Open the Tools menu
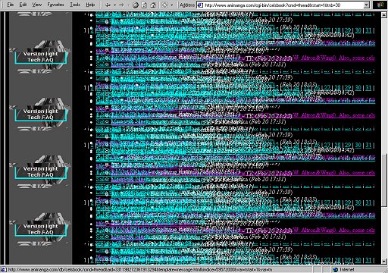 (x=75, y=5)
